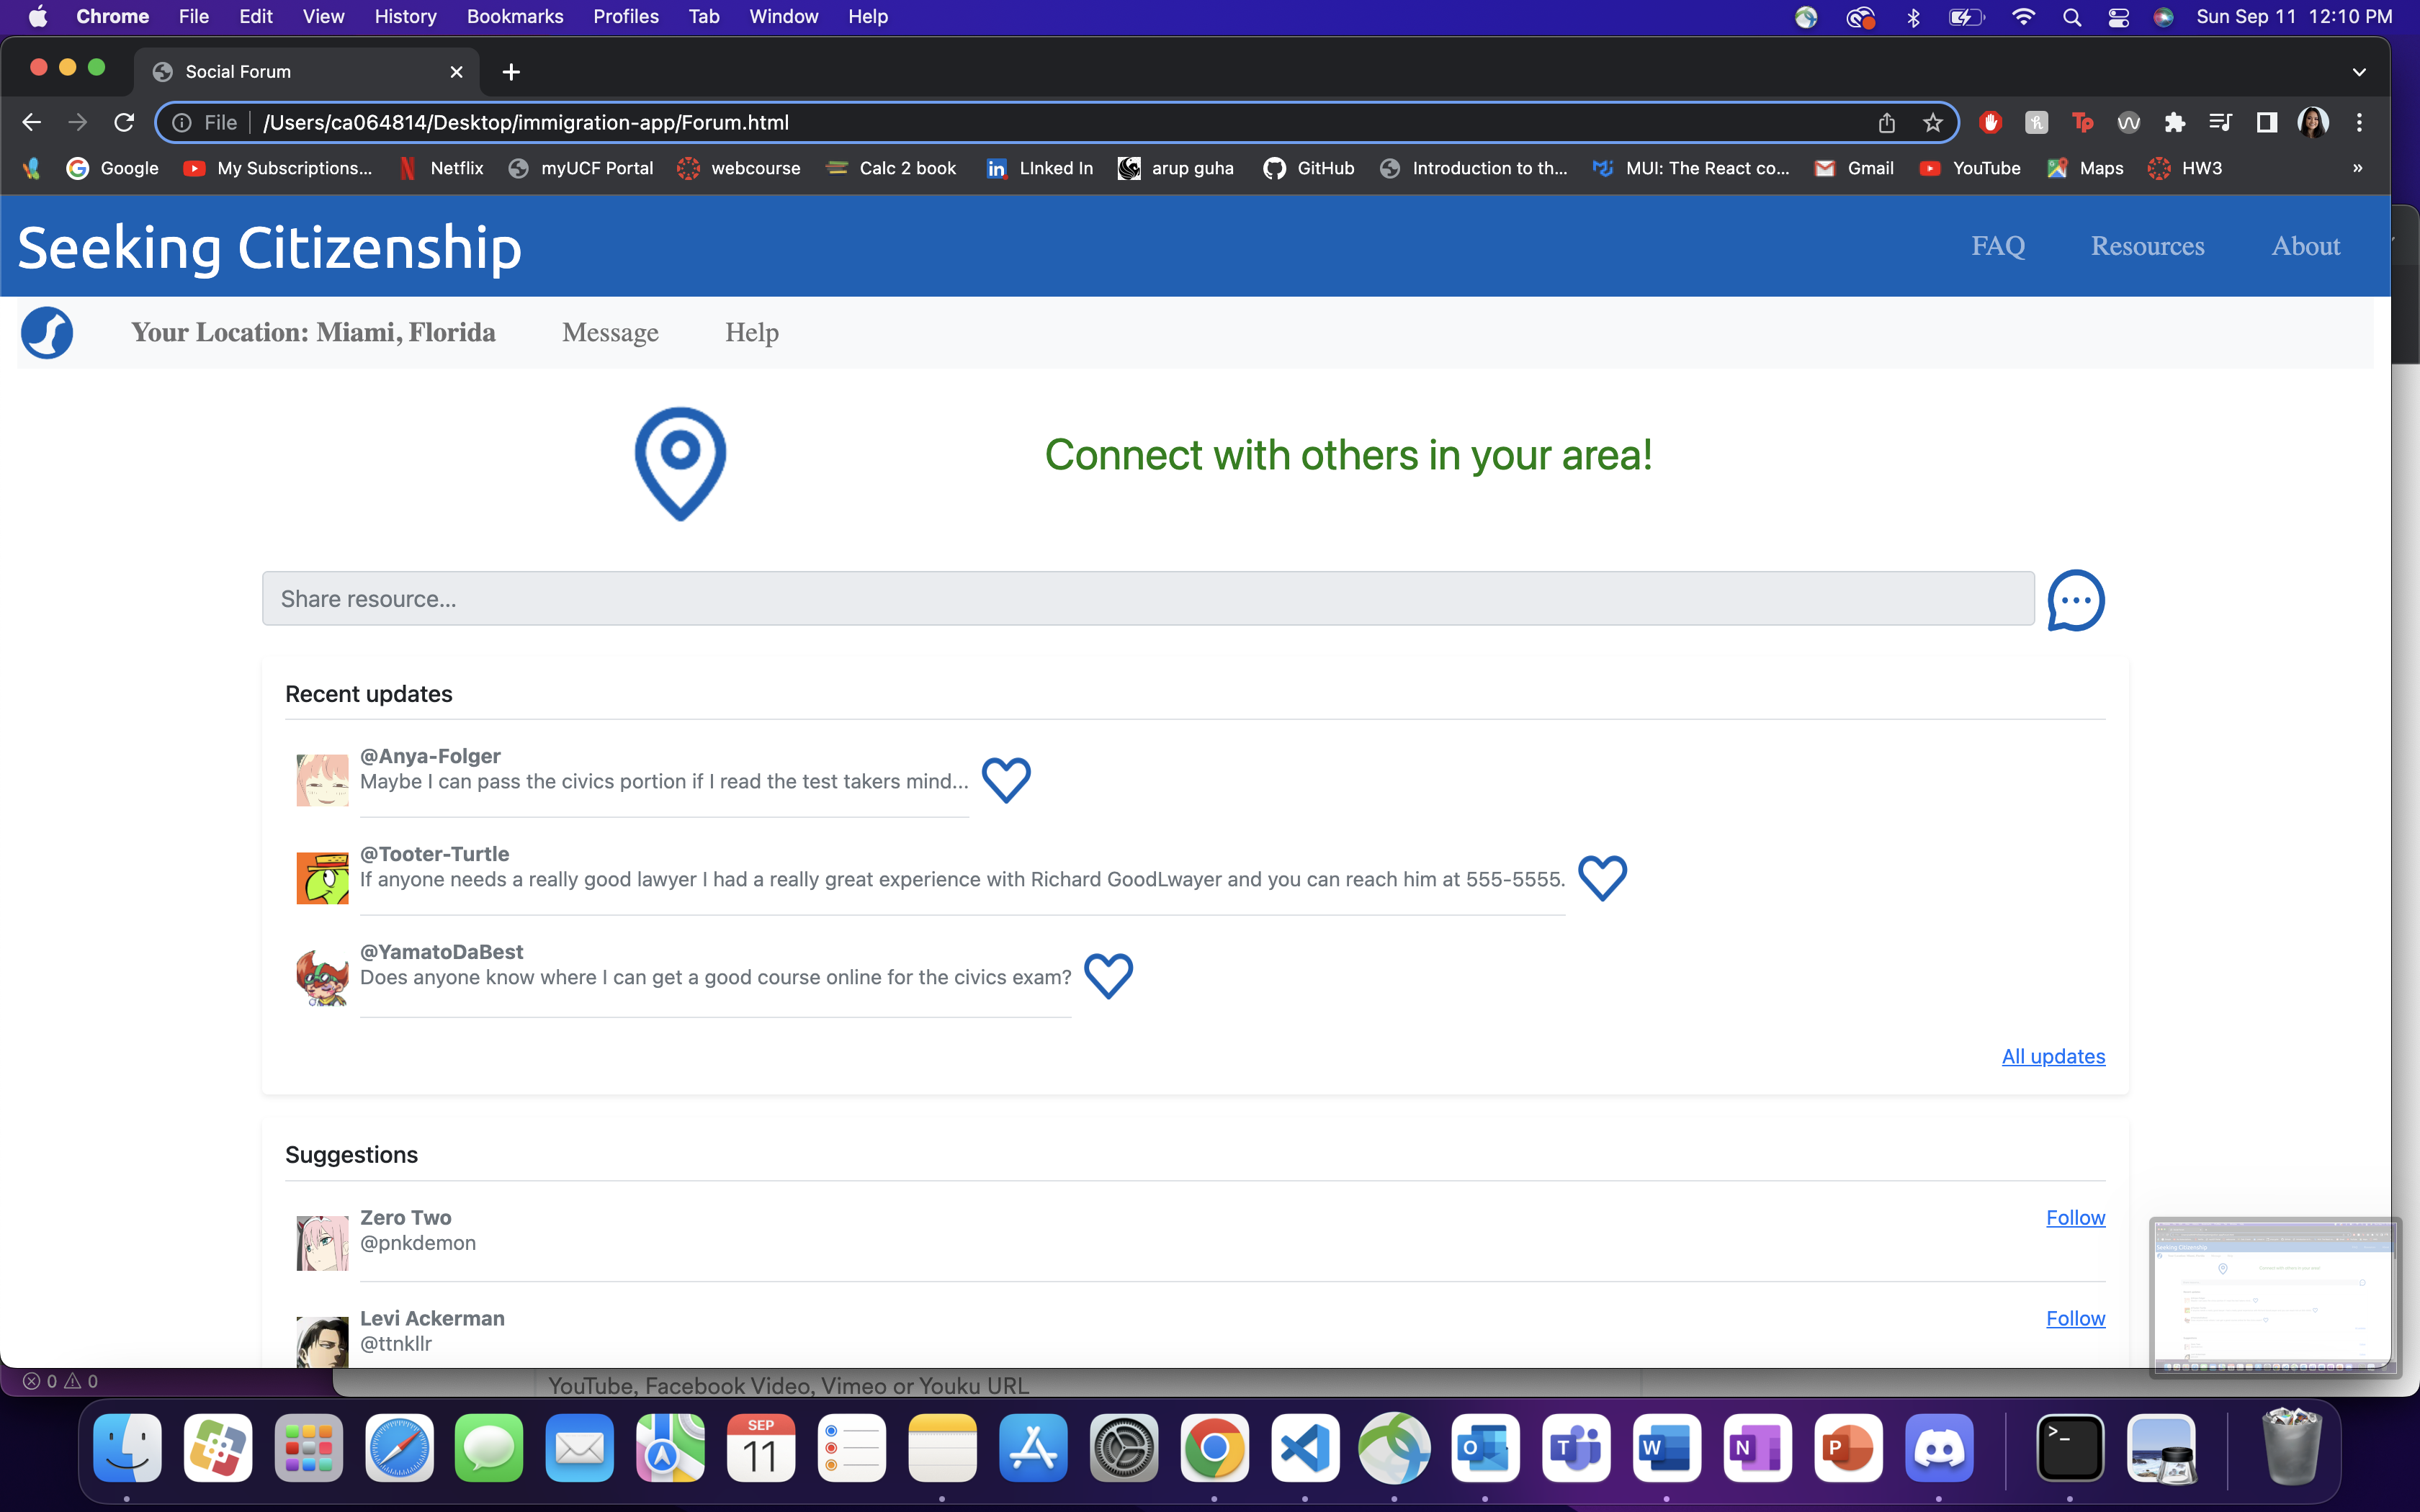Expand the tab search chevron
Screen dimensions: 2420x1512
(2359, 72)
